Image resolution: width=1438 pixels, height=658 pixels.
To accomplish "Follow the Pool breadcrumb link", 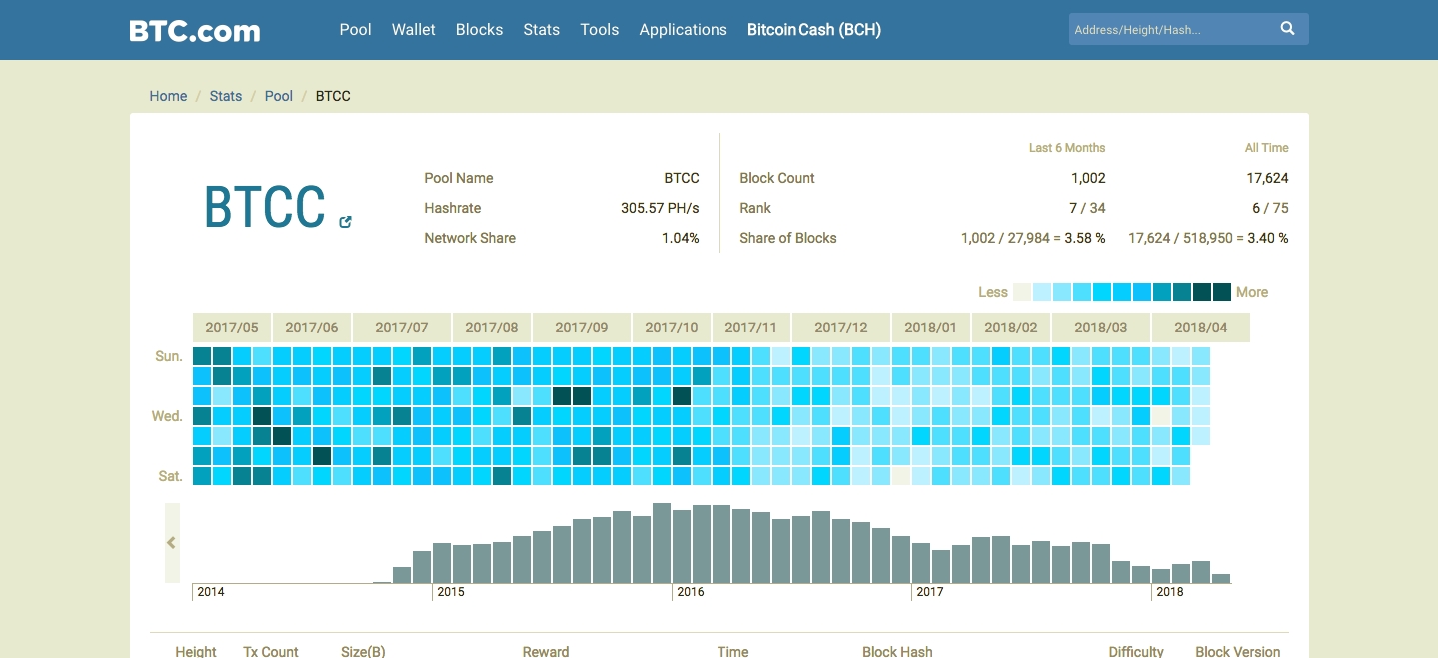I will [279, 96].
